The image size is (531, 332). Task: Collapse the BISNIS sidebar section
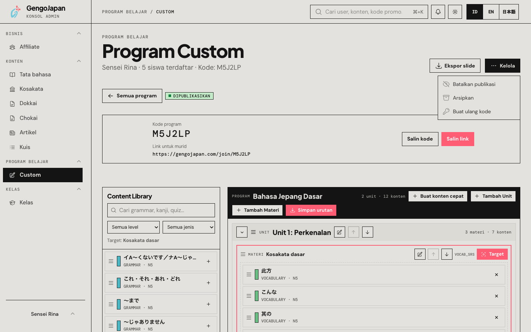coord(79,34)
